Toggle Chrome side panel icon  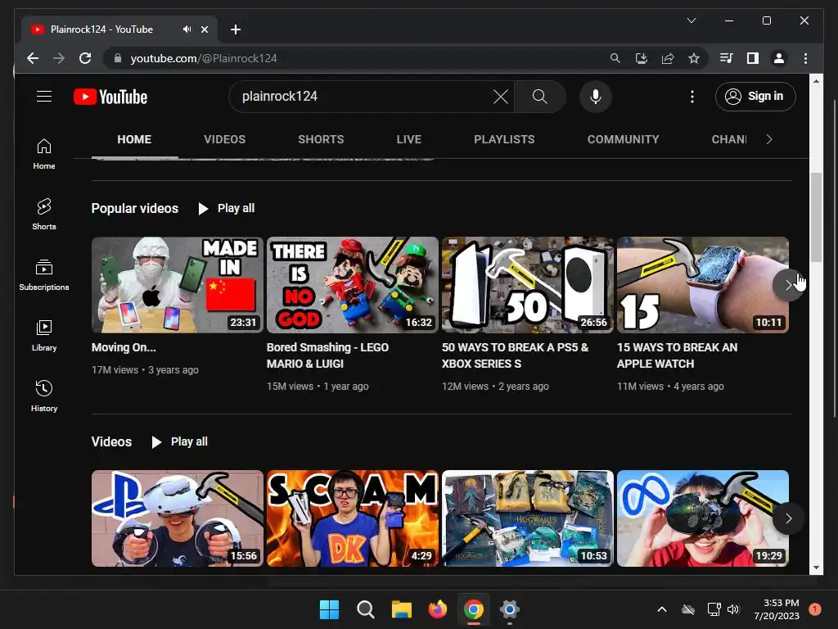753,58
